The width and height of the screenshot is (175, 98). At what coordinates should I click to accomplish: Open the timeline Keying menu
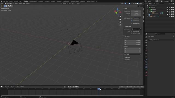(x=13, y=87)
